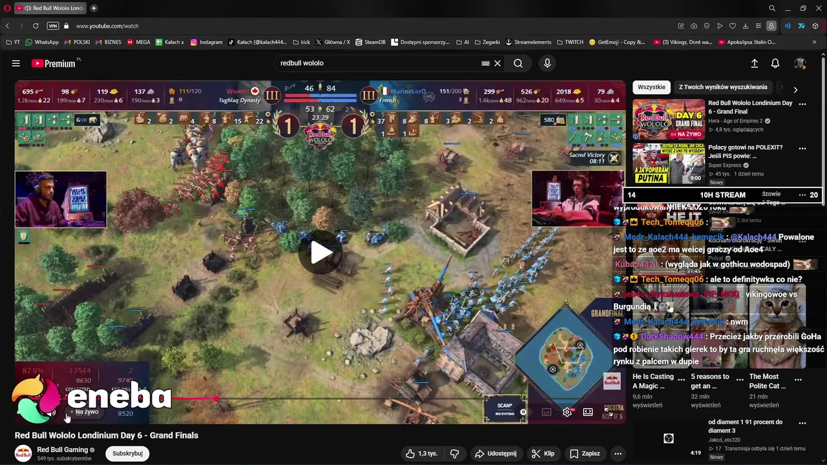Take a snapshot with camera icon
Screen dimensions: 827x465
pos(694,26)
